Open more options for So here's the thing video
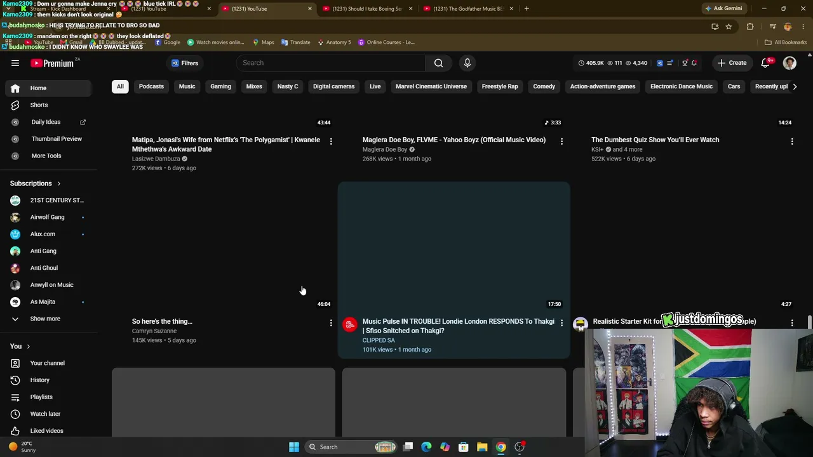 tap(331, 323)
